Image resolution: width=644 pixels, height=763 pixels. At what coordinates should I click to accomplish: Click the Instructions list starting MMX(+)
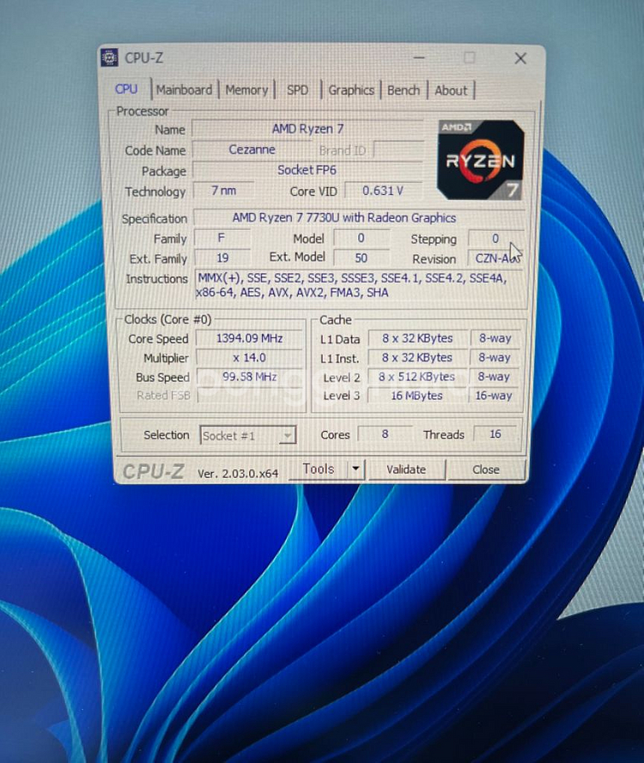(361, 285)
